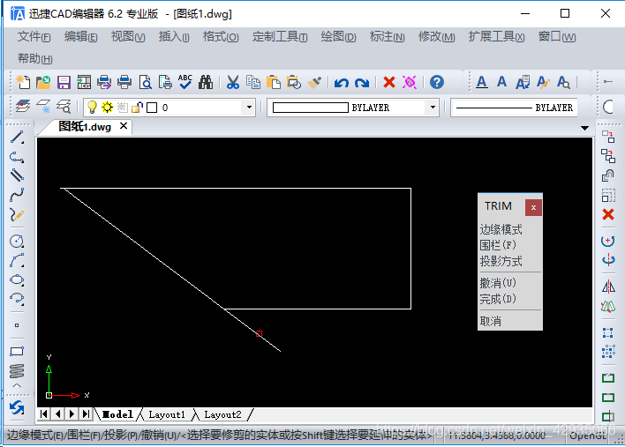The image size is (625, 447).
Task: Toggle viewport freeze icon in the layer box
Action: (x=123, y=107)
